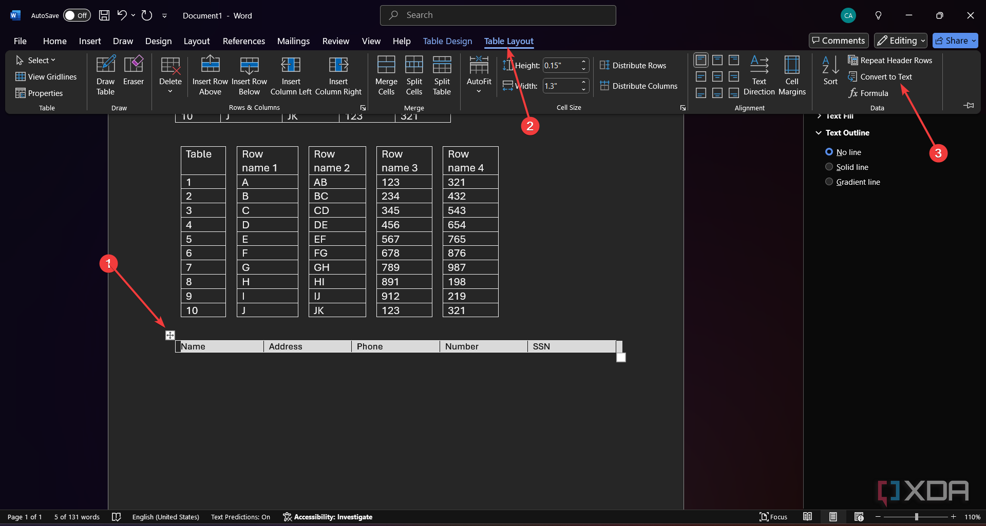The width and height of the screenshot is (986, 526).
Task: Insert Column Left in table
Action: 291,75
